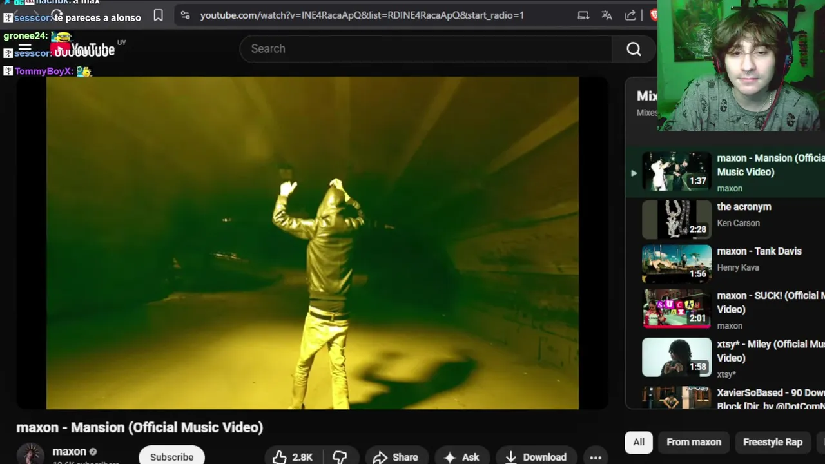Open maxon channel avatar

[30, 454]
